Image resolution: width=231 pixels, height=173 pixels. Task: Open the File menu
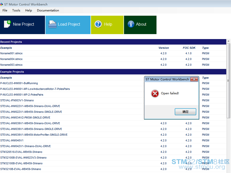tap(5, 10)
